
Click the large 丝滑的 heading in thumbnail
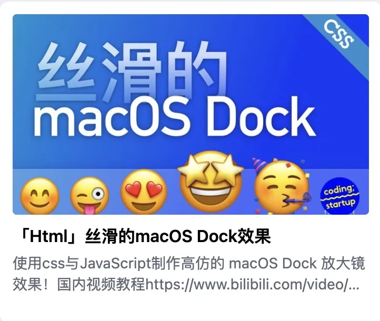pyautogui.click(x=132, y=71)
